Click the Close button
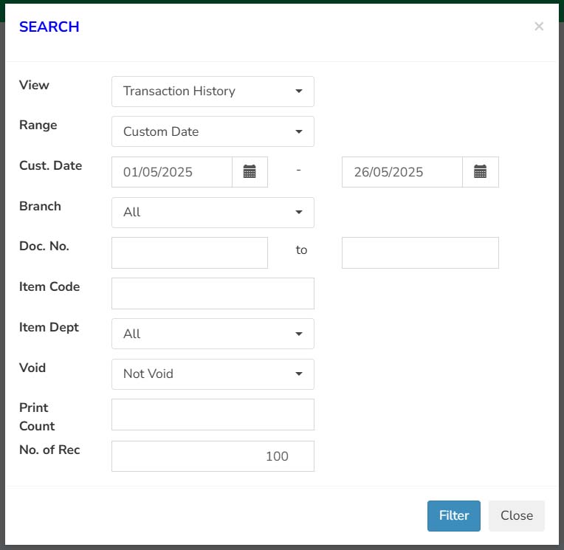Image resolution: width=564 pixels, height=550 pixels. pos(517,516)
